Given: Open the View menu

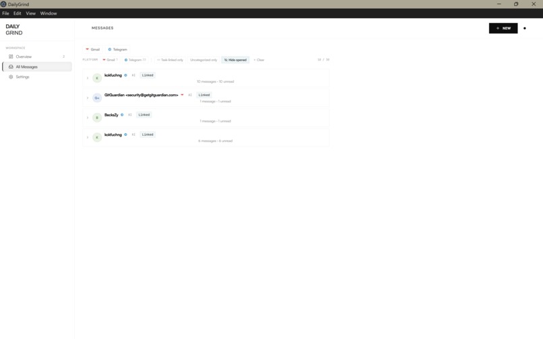Looking at the screenshot, I should point(31,13).
